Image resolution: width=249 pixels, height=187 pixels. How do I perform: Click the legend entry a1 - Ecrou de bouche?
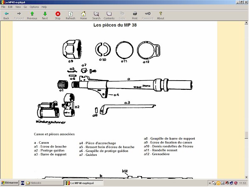(50, 147)
